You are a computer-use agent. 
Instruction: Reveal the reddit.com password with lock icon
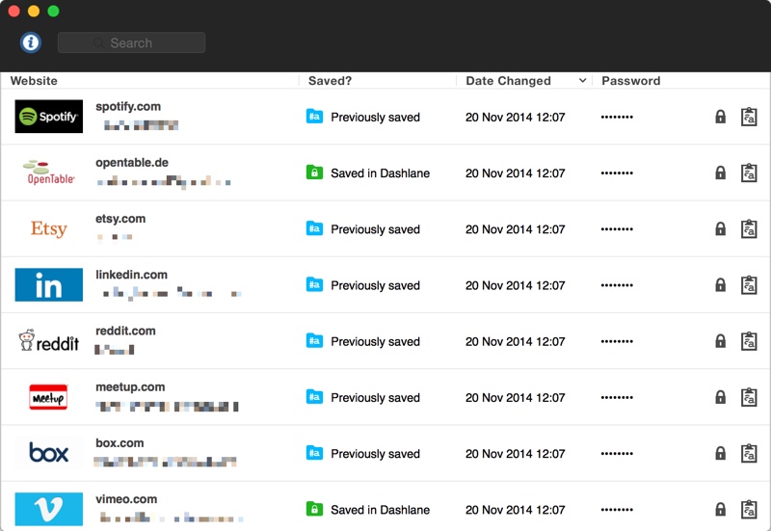pos(720,341)
